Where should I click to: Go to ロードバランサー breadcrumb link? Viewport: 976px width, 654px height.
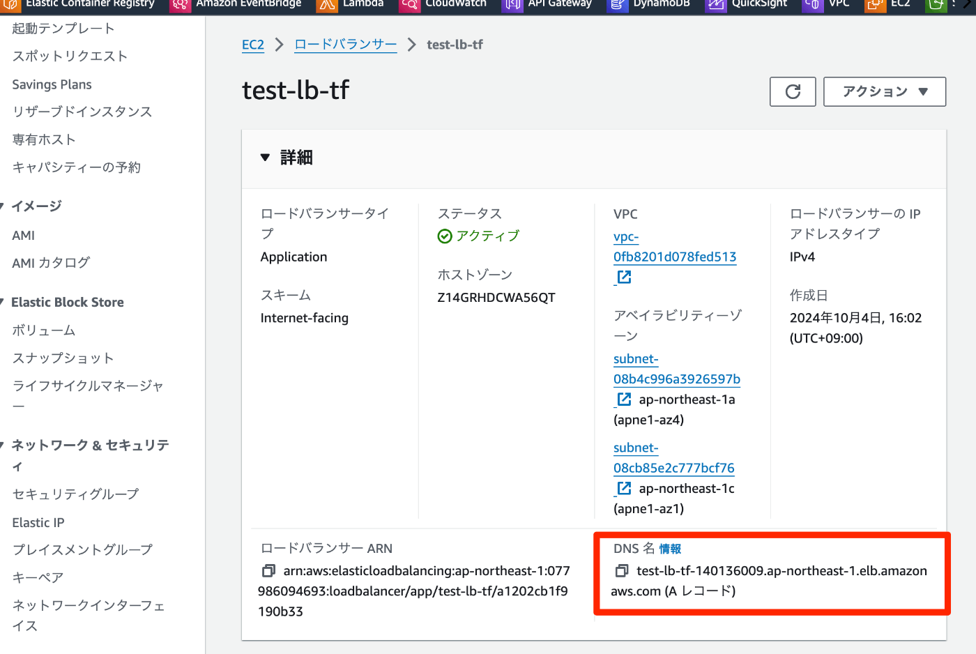point(345,45)
